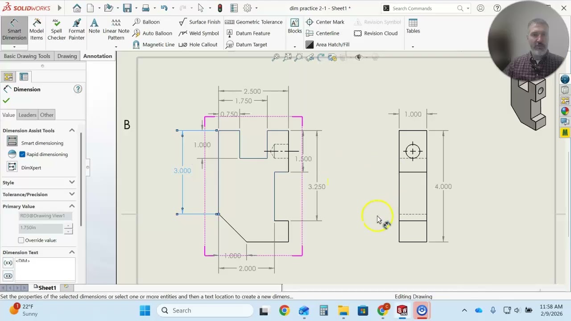Screen dimensions: 571x321
Task: Click the primary value stepper arrows
Action: pos(68,228)
